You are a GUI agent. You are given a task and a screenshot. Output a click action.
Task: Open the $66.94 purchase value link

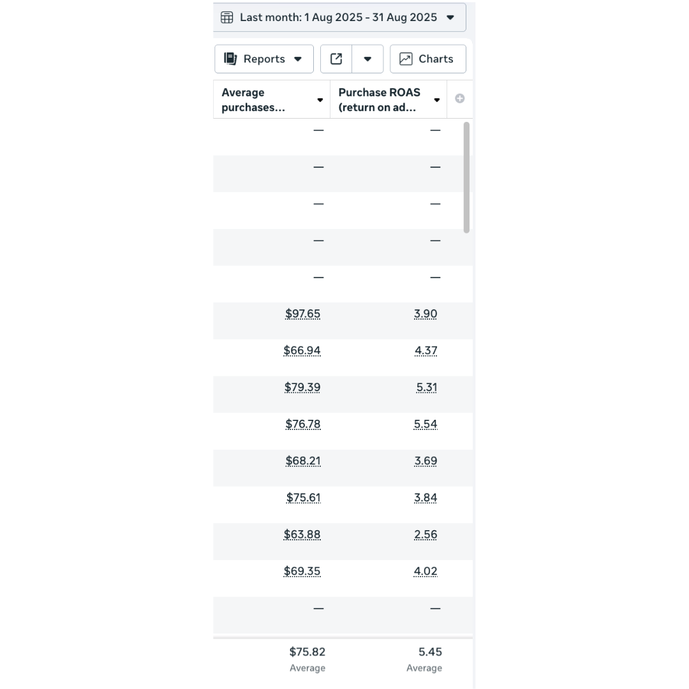(x=302, y=351)
